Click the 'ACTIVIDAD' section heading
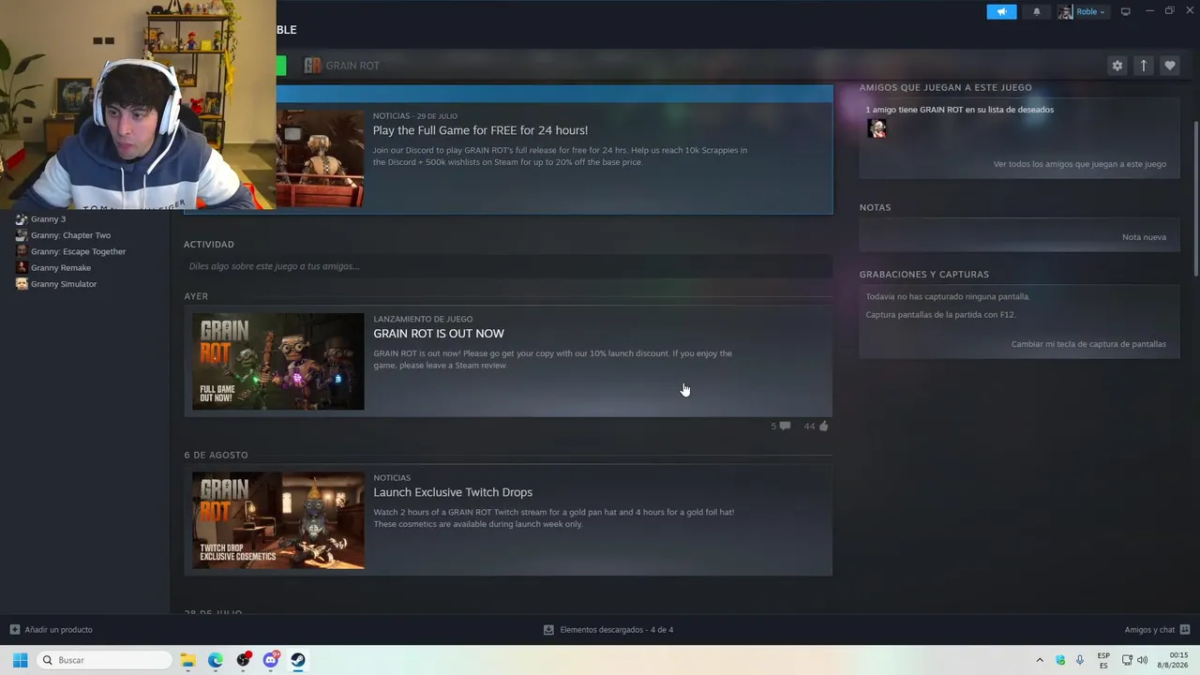 (209, 245)
